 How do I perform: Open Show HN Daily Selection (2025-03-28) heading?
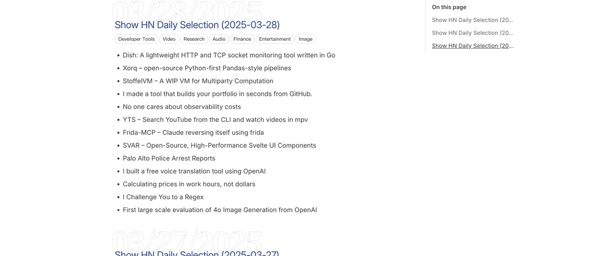pos(197,25)
